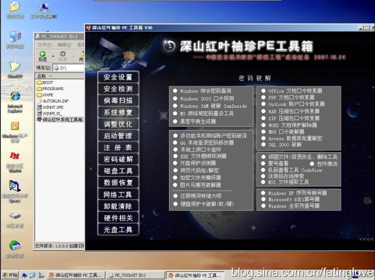Image resolution: width=375 pixels, height=280 pixels.
Task: Click the IE quick-launch icon in taskbar
Action: (33, 276)
